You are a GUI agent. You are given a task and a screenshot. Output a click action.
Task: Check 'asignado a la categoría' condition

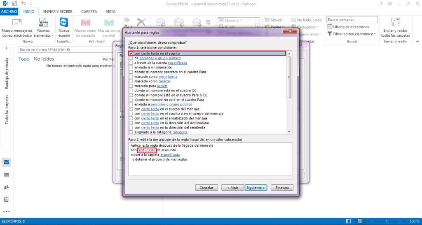(x=131, y=132)
